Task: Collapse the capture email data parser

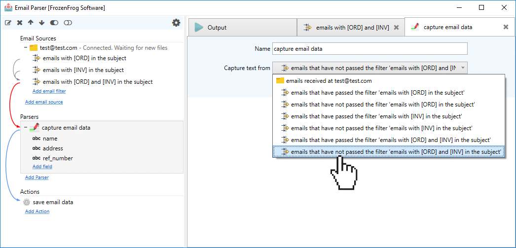Action: (25, 128)
